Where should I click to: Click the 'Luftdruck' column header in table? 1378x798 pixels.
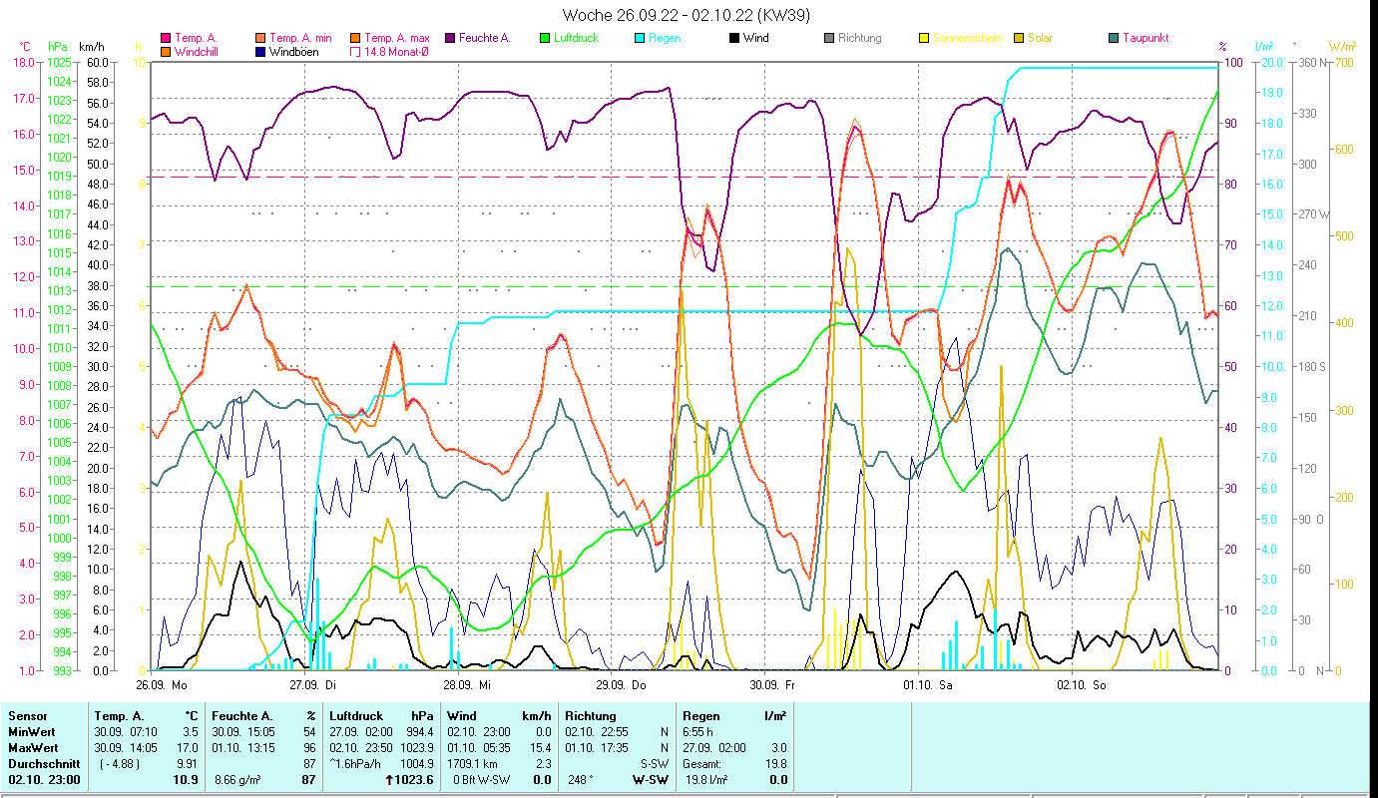click(357, 716)
